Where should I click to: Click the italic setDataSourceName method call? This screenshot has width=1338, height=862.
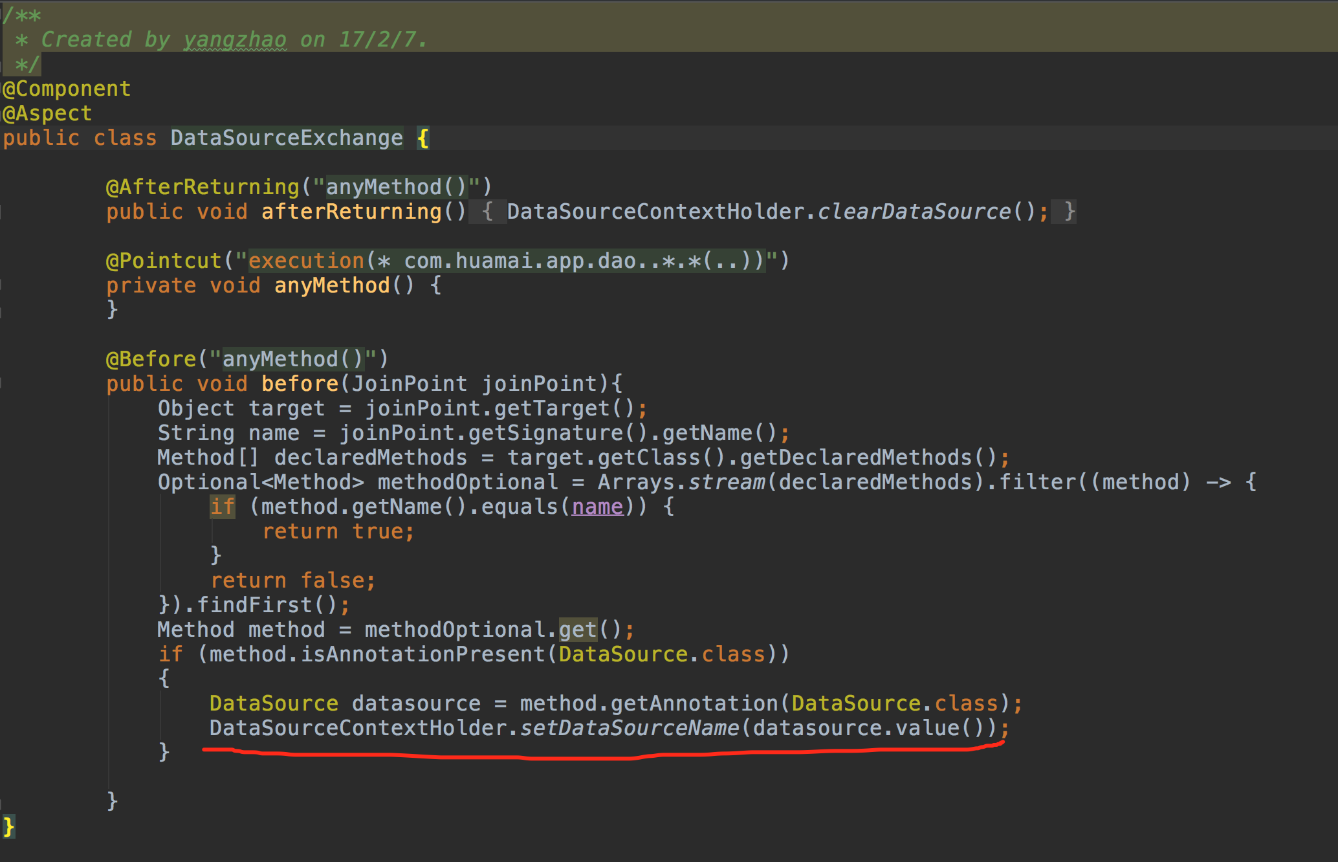click(x=629, y=728)
